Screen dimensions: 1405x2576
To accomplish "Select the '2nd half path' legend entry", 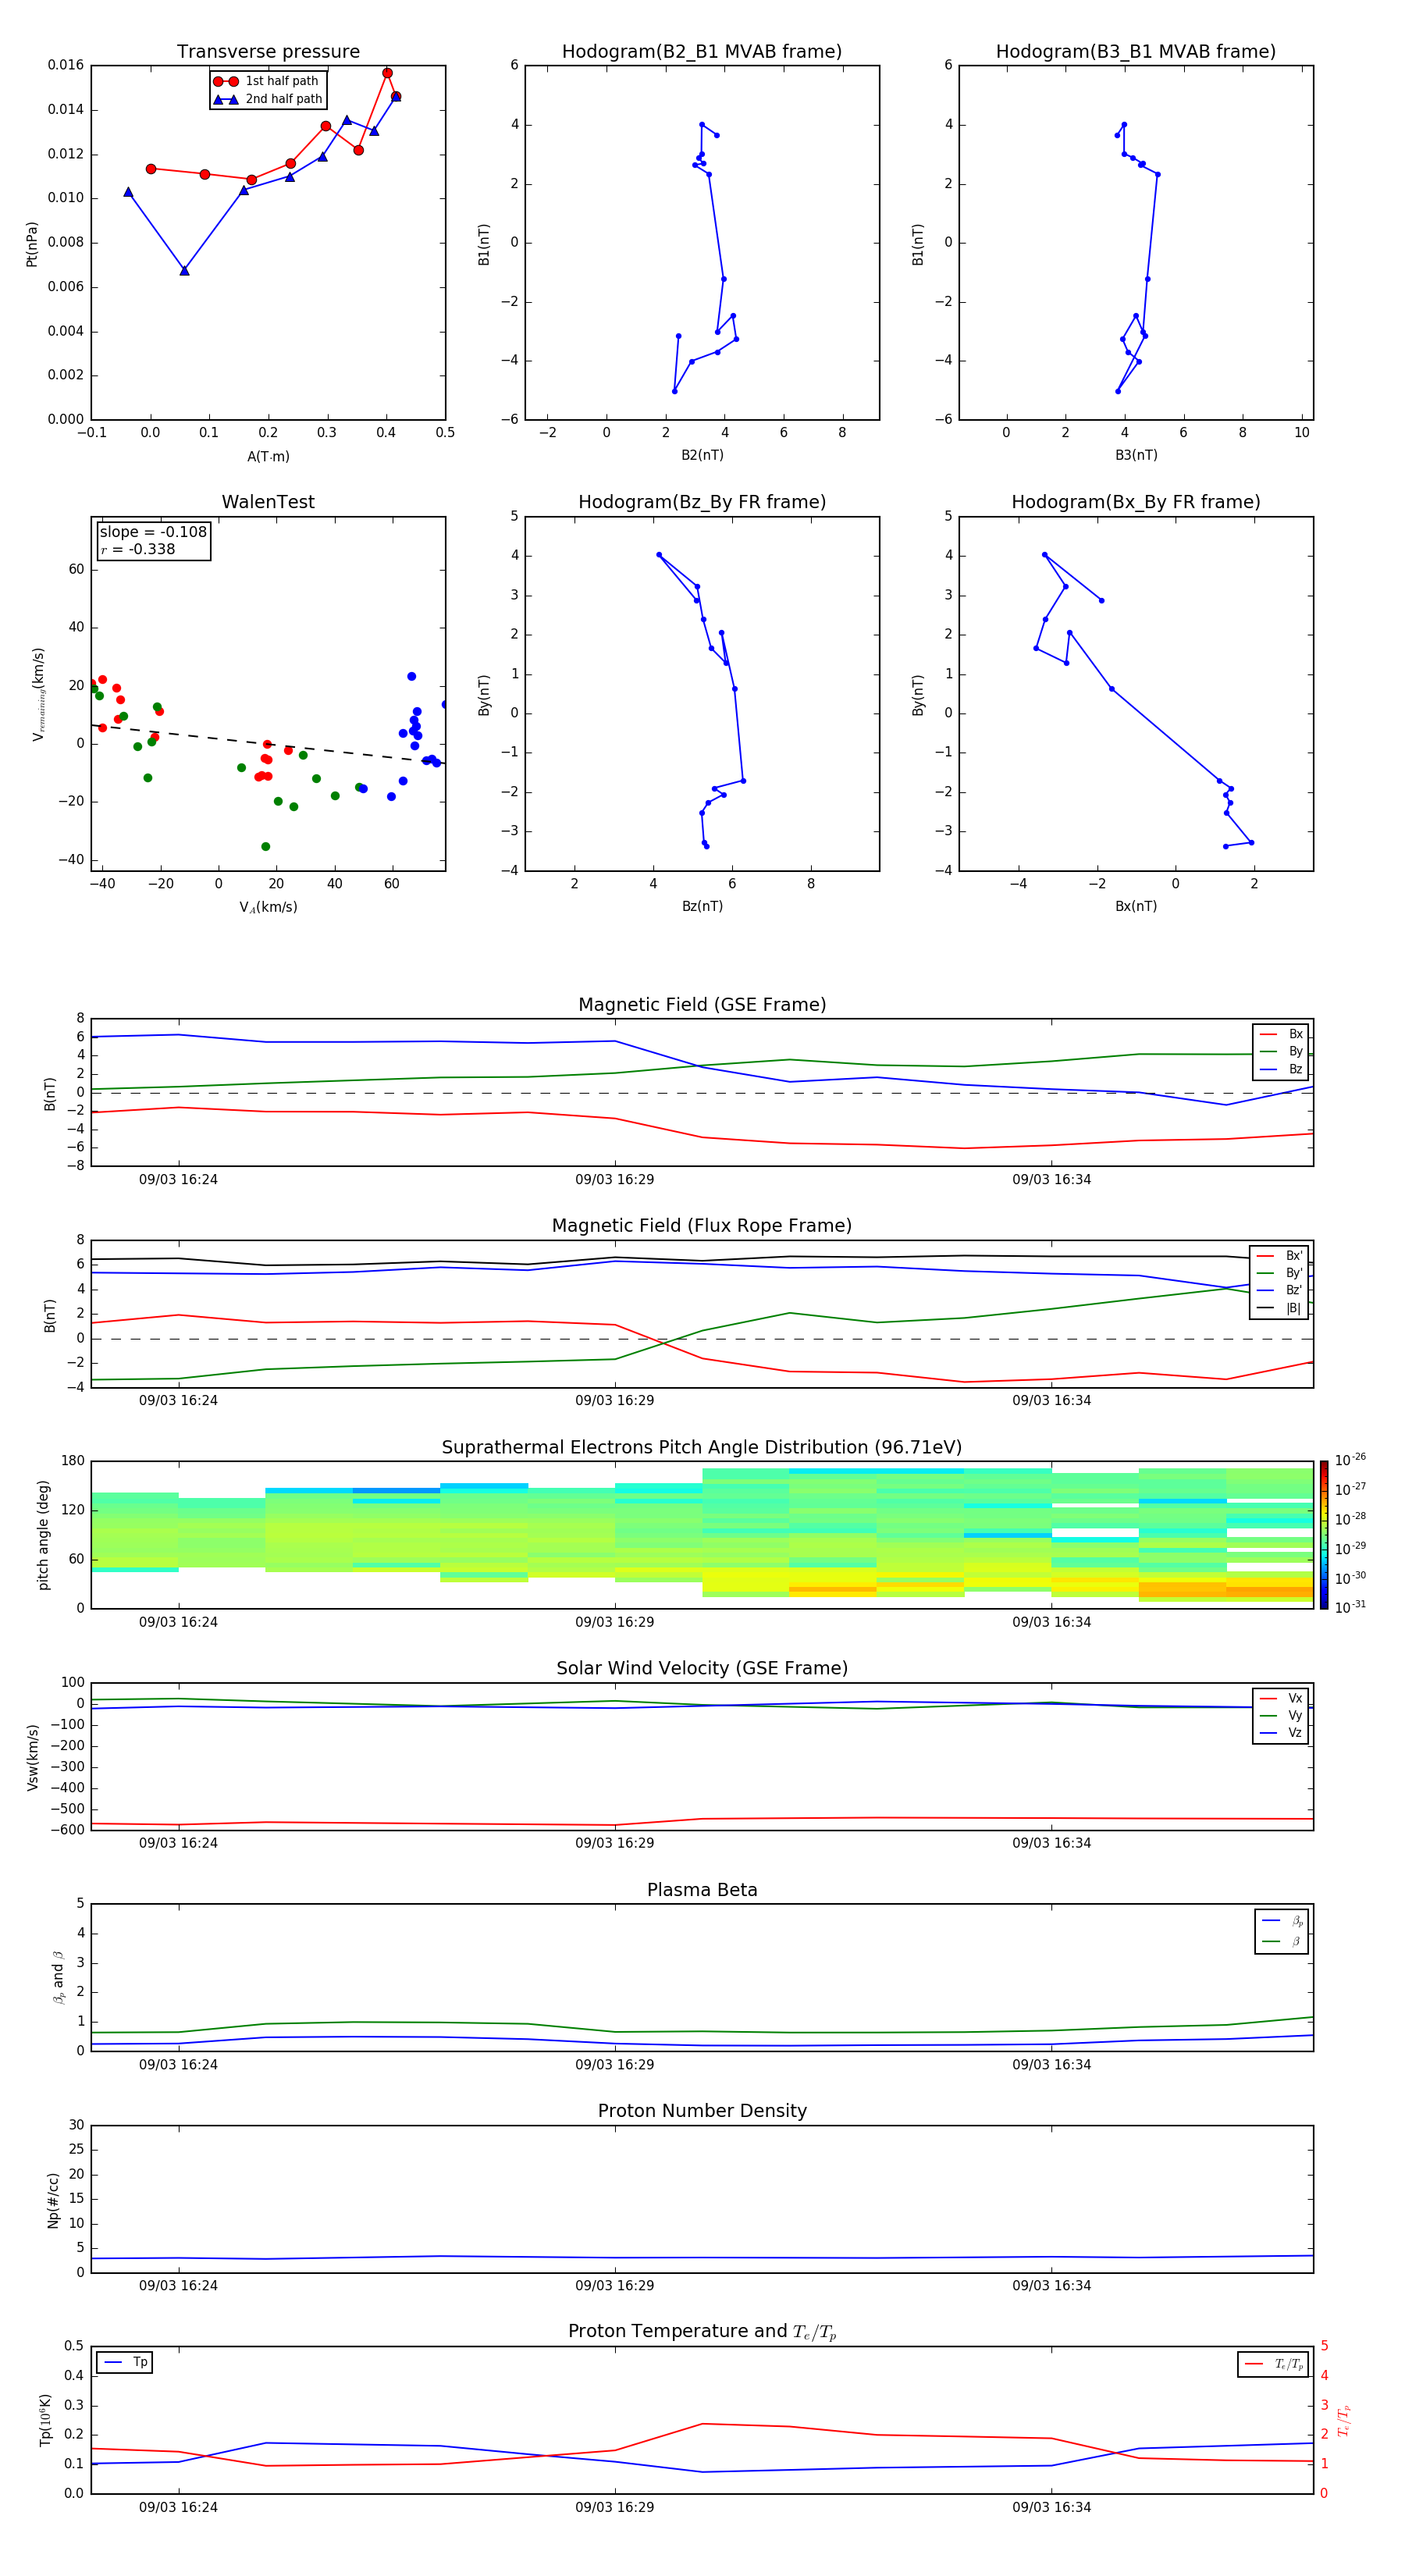I will (268, 99).
